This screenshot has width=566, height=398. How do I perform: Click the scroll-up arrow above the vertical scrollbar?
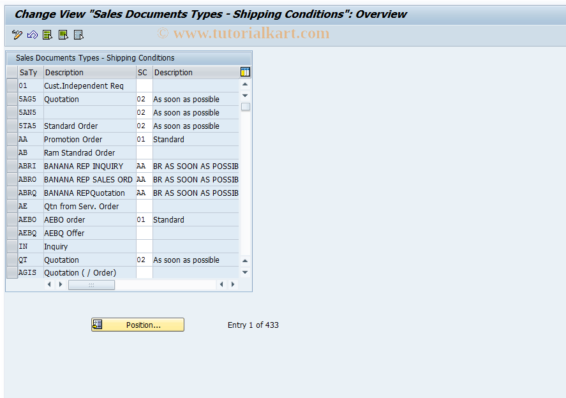point(245,82)
